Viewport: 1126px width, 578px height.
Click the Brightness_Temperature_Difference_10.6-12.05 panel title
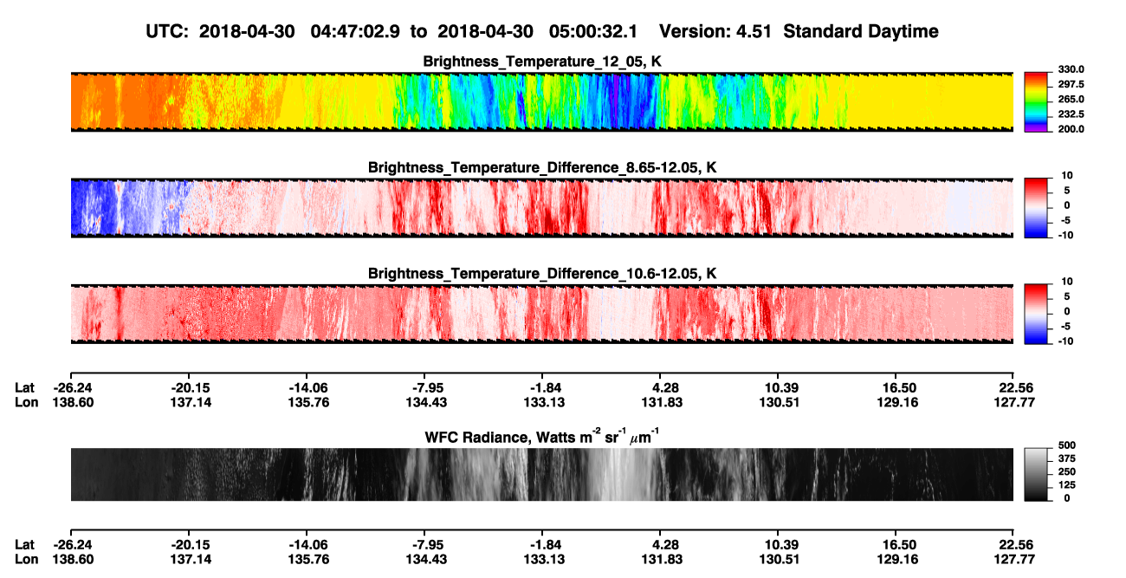tap(542, 274)
